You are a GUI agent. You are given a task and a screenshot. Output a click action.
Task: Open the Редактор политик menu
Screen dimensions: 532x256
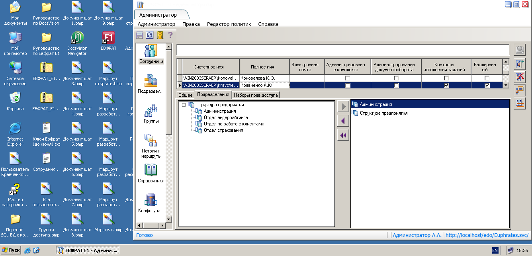[229, 24]
